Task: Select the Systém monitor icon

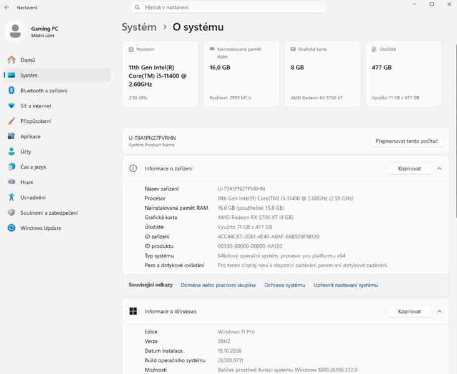Action: (x=11, y=75)
